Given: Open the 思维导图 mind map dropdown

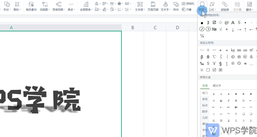Looking at the screenshot, I should 59,6.
